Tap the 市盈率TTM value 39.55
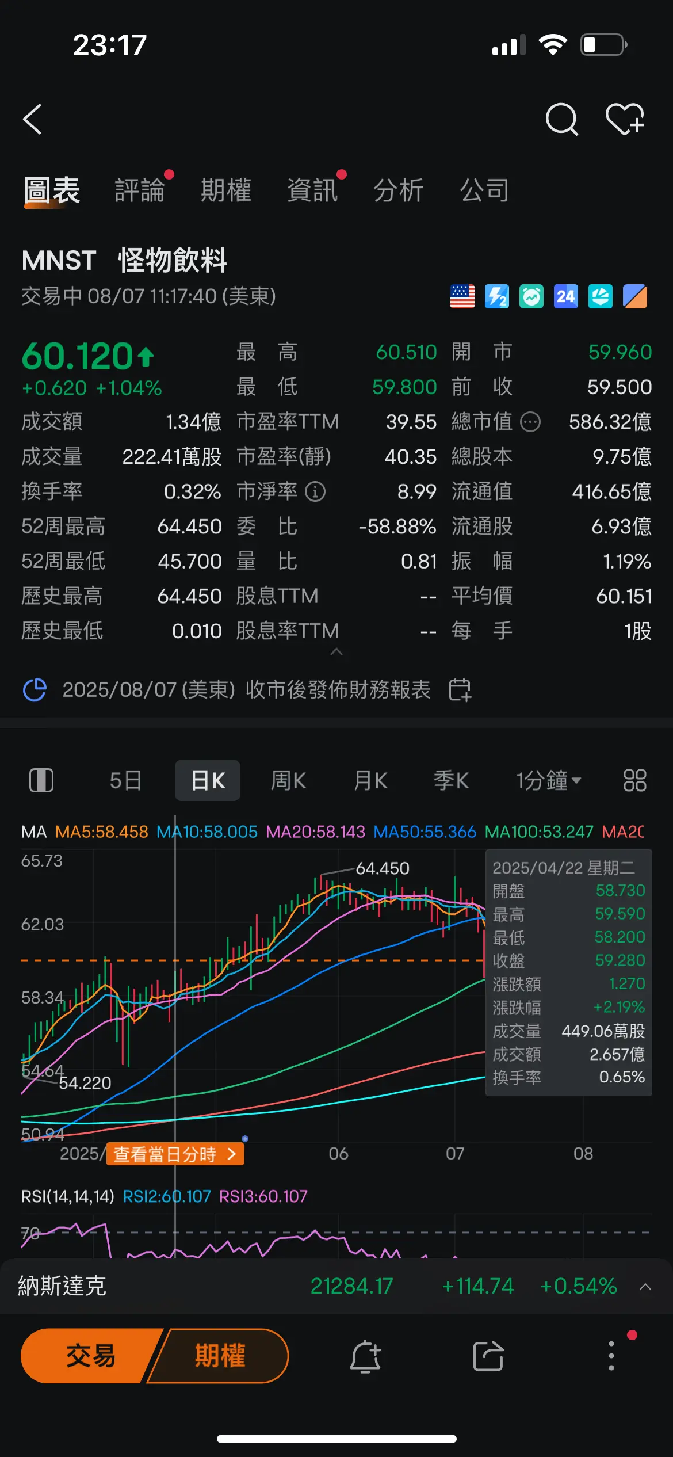The height and width of the screenshot is (1457, 673). pyautogui.click(x=411, y=422)
